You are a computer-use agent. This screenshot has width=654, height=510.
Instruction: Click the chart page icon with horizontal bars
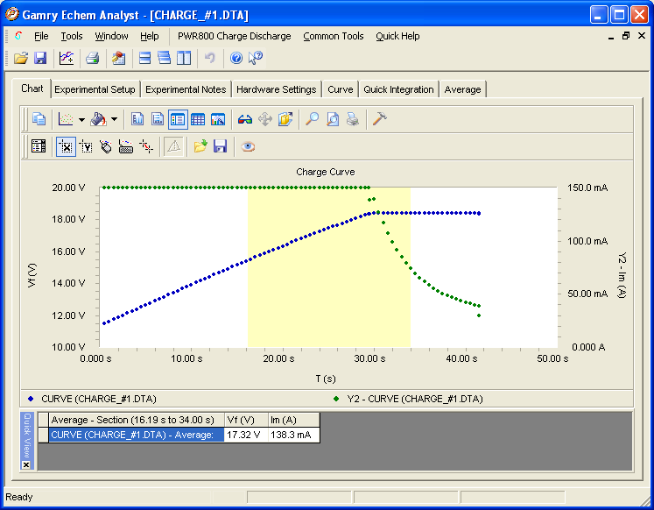pos(158,119)
